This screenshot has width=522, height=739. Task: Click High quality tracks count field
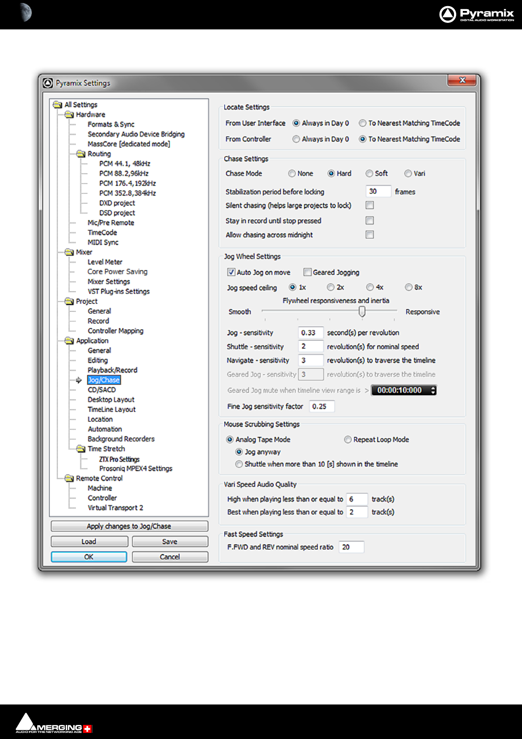click(x=357, y=499)
